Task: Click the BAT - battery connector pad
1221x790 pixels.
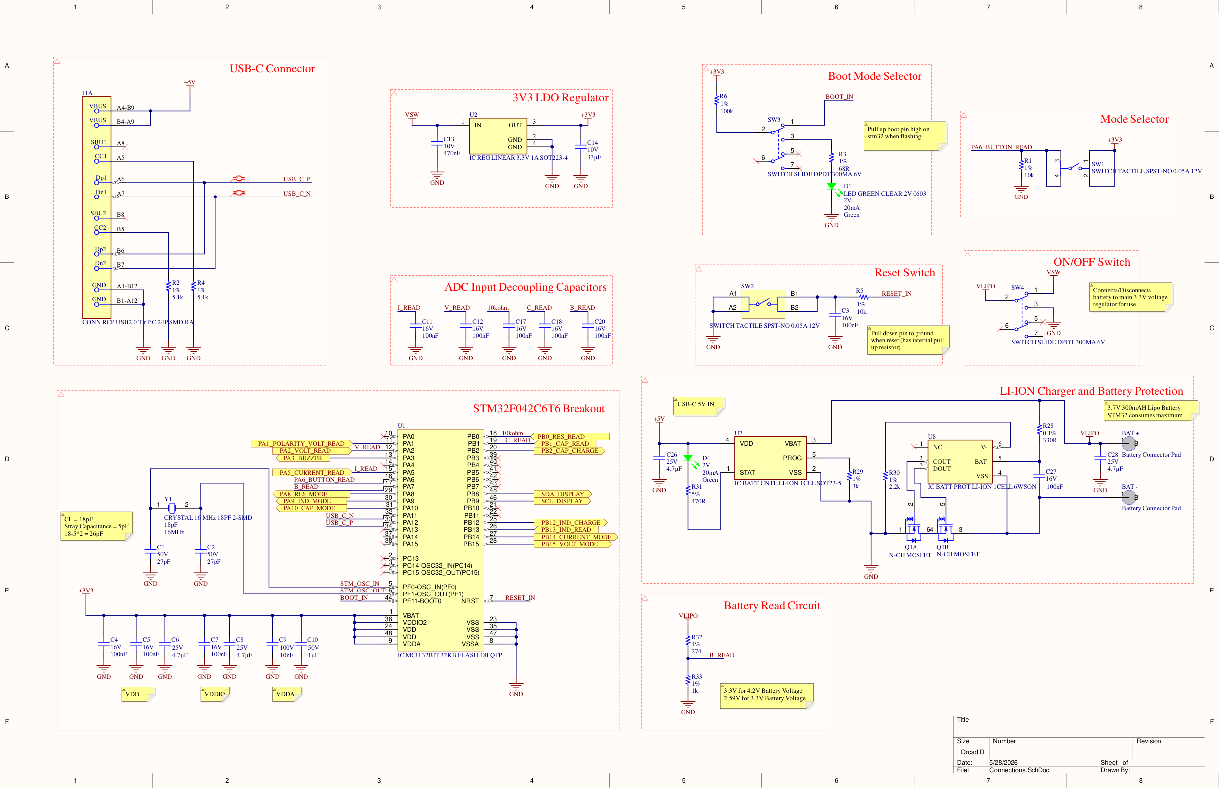Action: coord(1129,497)
